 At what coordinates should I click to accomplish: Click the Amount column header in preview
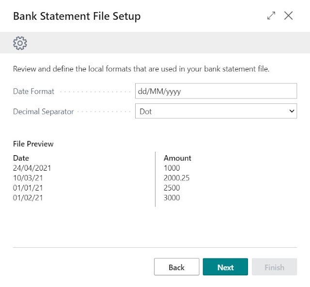pos(177,158)
